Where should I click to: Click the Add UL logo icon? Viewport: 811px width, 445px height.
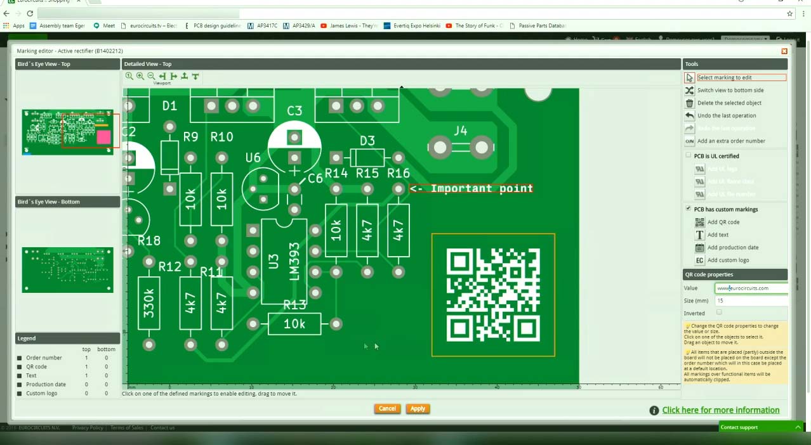click(699, 169)
